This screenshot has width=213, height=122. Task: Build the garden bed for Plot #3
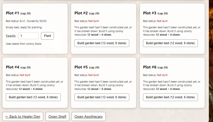pos(170,43)
